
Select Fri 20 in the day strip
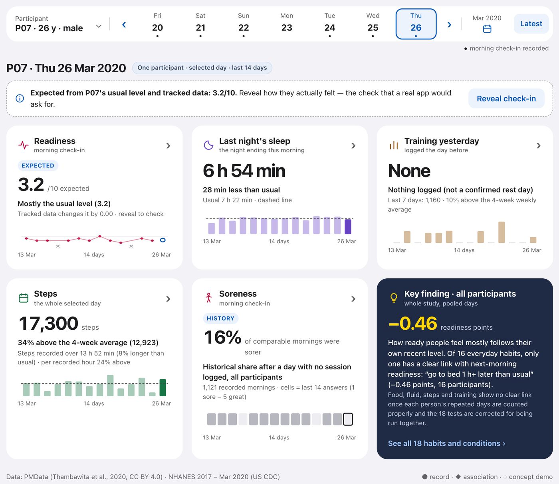click(x=157, y=24)
